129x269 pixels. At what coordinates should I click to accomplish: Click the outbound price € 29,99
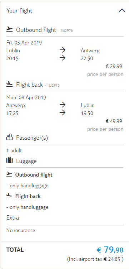(x=114, y=66)
